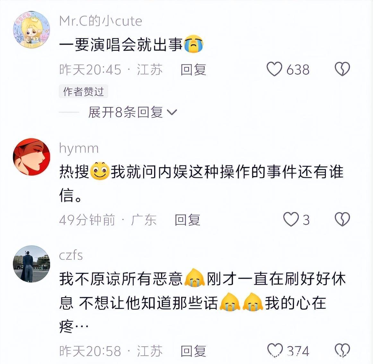Open Mr.C的小cute's avatar profile
373x364 pixels.
31,30
